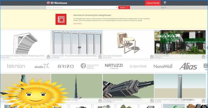Click the Shanghai World Financial Center title
Image resolution: width=208 pixels, height=108 pixels.
(x=175, y=100)
